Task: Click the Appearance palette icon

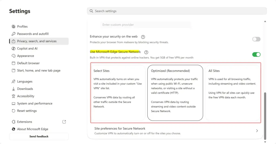Action: click(x=13, y=56)
